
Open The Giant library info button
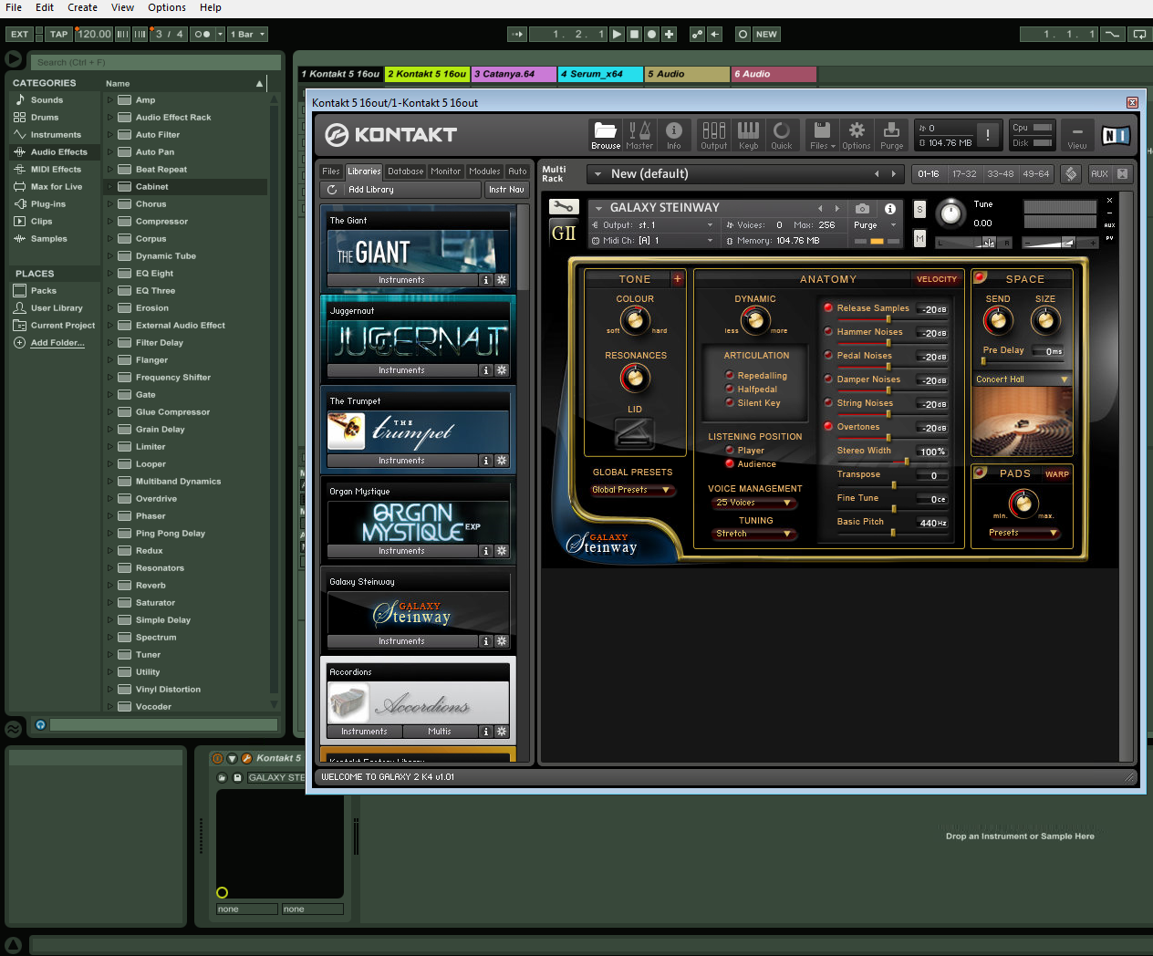point(485,280)
